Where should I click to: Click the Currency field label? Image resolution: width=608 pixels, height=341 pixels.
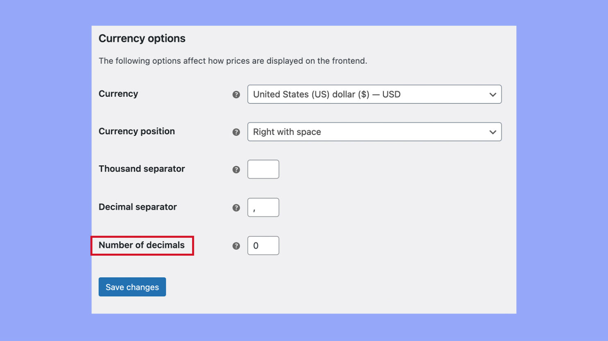pyautogui.click(x=118, y=94)
